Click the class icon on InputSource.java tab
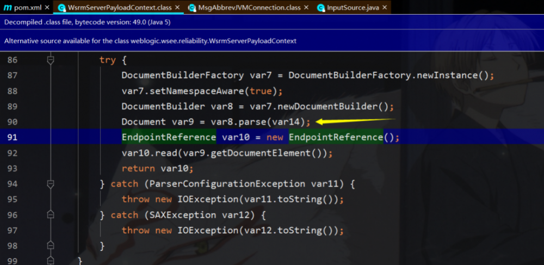Viewport: 544px width, 265px height. 320,7
